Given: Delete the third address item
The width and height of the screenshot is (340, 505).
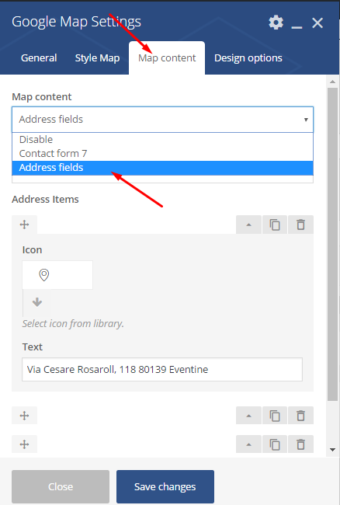Looking at the screenshot, I should (x=300, y=444).
